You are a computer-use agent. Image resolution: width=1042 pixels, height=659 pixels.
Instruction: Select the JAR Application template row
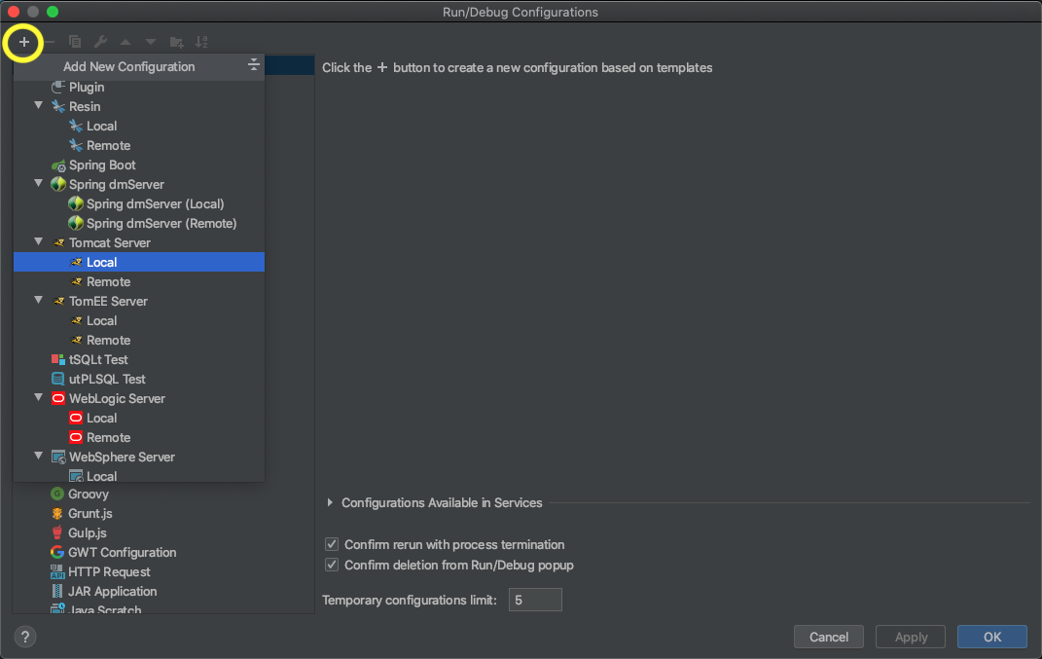tap(162, 591)
